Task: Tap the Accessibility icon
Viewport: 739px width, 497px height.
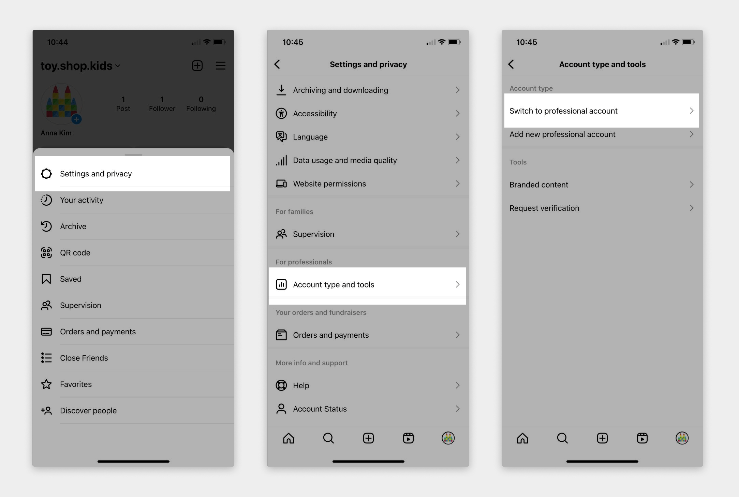Action: [x=282, y=114]
